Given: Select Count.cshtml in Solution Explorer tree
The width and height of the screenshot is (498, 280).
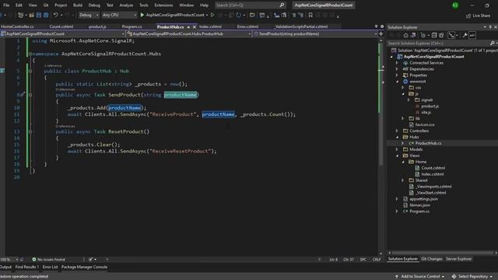Looking at the screenshot, I should tap(433, 168).
